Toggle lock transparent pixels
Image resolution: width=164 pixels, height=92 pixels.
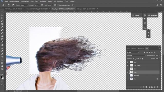[134, 59]
